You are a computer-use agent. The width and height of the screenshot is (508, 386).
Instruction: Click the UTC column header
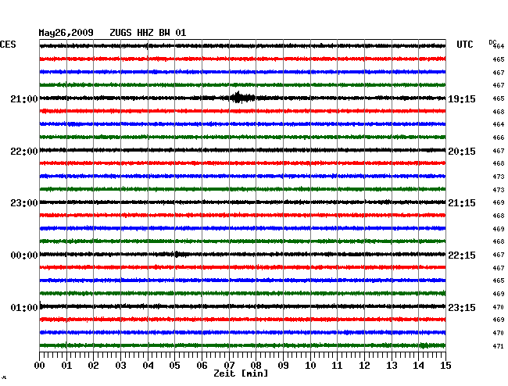click(464, 45)
